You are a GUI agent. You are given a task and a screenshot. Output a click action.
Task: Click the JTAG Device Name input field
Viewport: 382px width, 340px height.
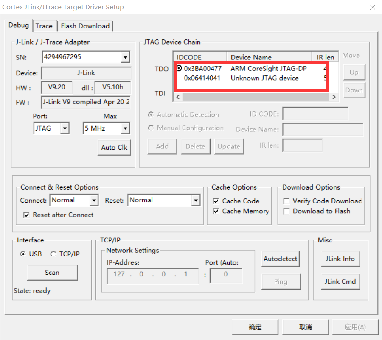point(323,129)
